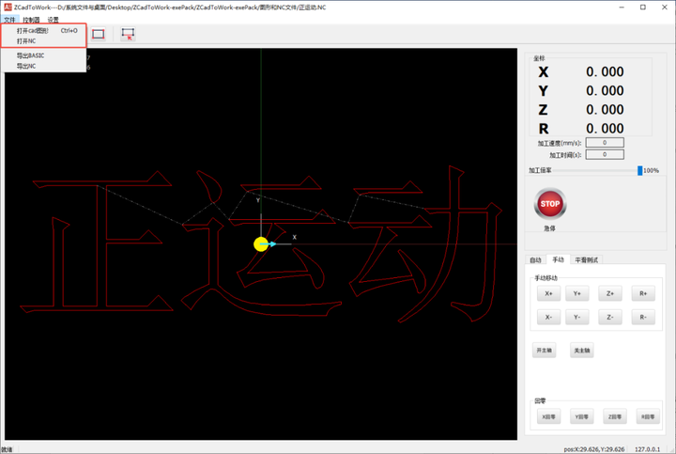This screenshot has width=676, height=454.
Task: Click the R+ jog button
Action: [x=643, y=293]
